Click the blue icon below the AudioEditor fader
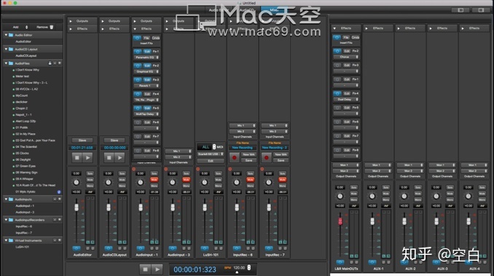This screenshot has height=276, width=494. click(x=77, y=248)
